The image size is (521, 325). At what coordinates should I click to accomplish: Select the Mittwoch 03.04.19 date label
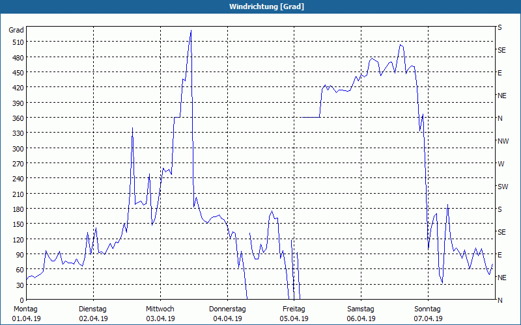[160, 313]
